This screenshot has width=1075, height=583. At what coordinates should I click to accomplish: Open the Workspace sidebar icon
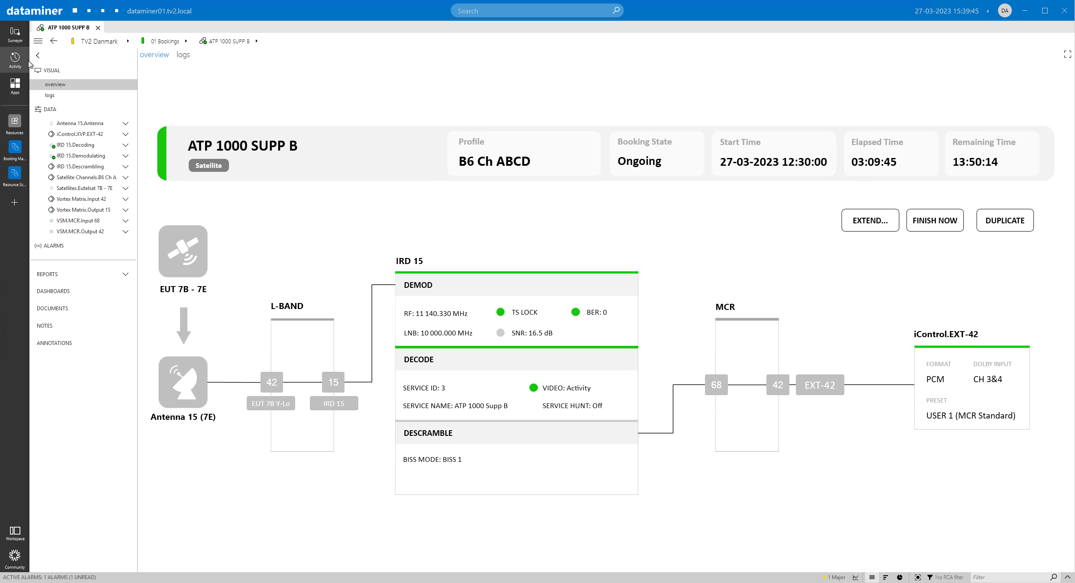click(15, 533)
